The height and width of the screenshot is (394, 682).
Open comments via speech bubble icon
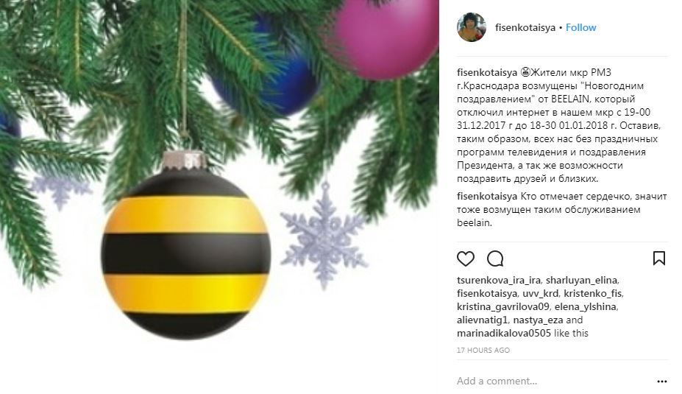(x=495, y=258)
